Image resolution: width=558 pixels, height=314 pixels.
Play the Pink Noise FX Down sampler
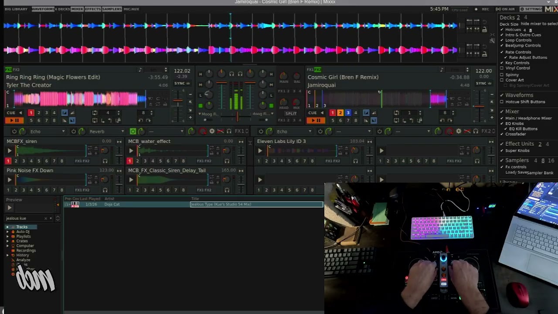click(x=9, y=180)
